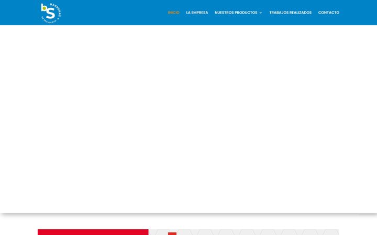Click the BS Barreras de Seguridad logo

click(51, 13)
